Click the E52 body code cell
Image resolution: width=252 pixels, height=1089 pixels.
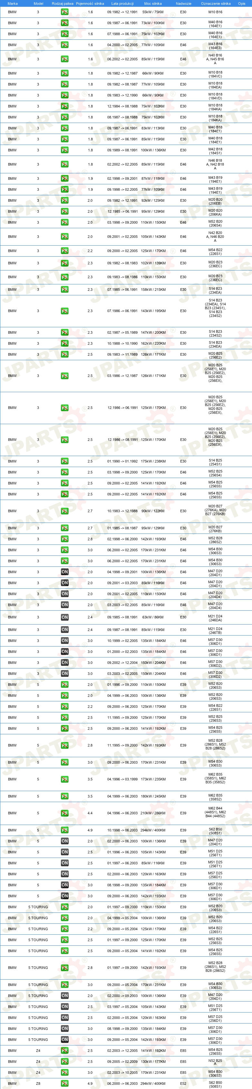[x=183, y=1084]
